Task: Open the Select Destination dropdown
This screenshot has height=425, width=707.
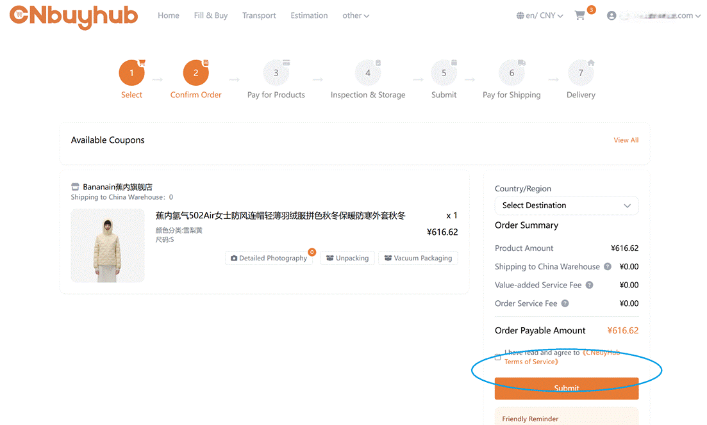Action: 566,205
